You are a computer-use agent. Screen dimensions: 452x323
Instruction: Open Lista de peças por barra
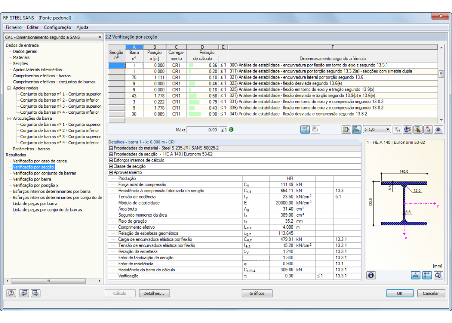click(35, 204)
